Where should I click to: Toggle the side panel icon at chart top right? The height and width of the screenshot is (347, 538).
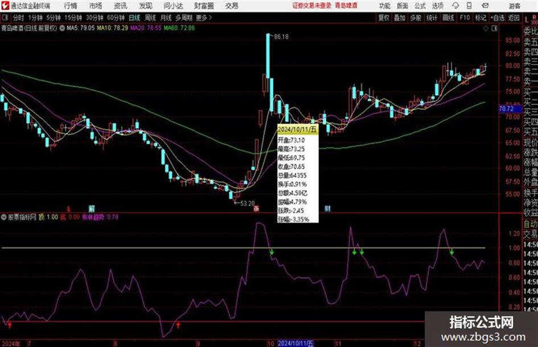point(494,28)
